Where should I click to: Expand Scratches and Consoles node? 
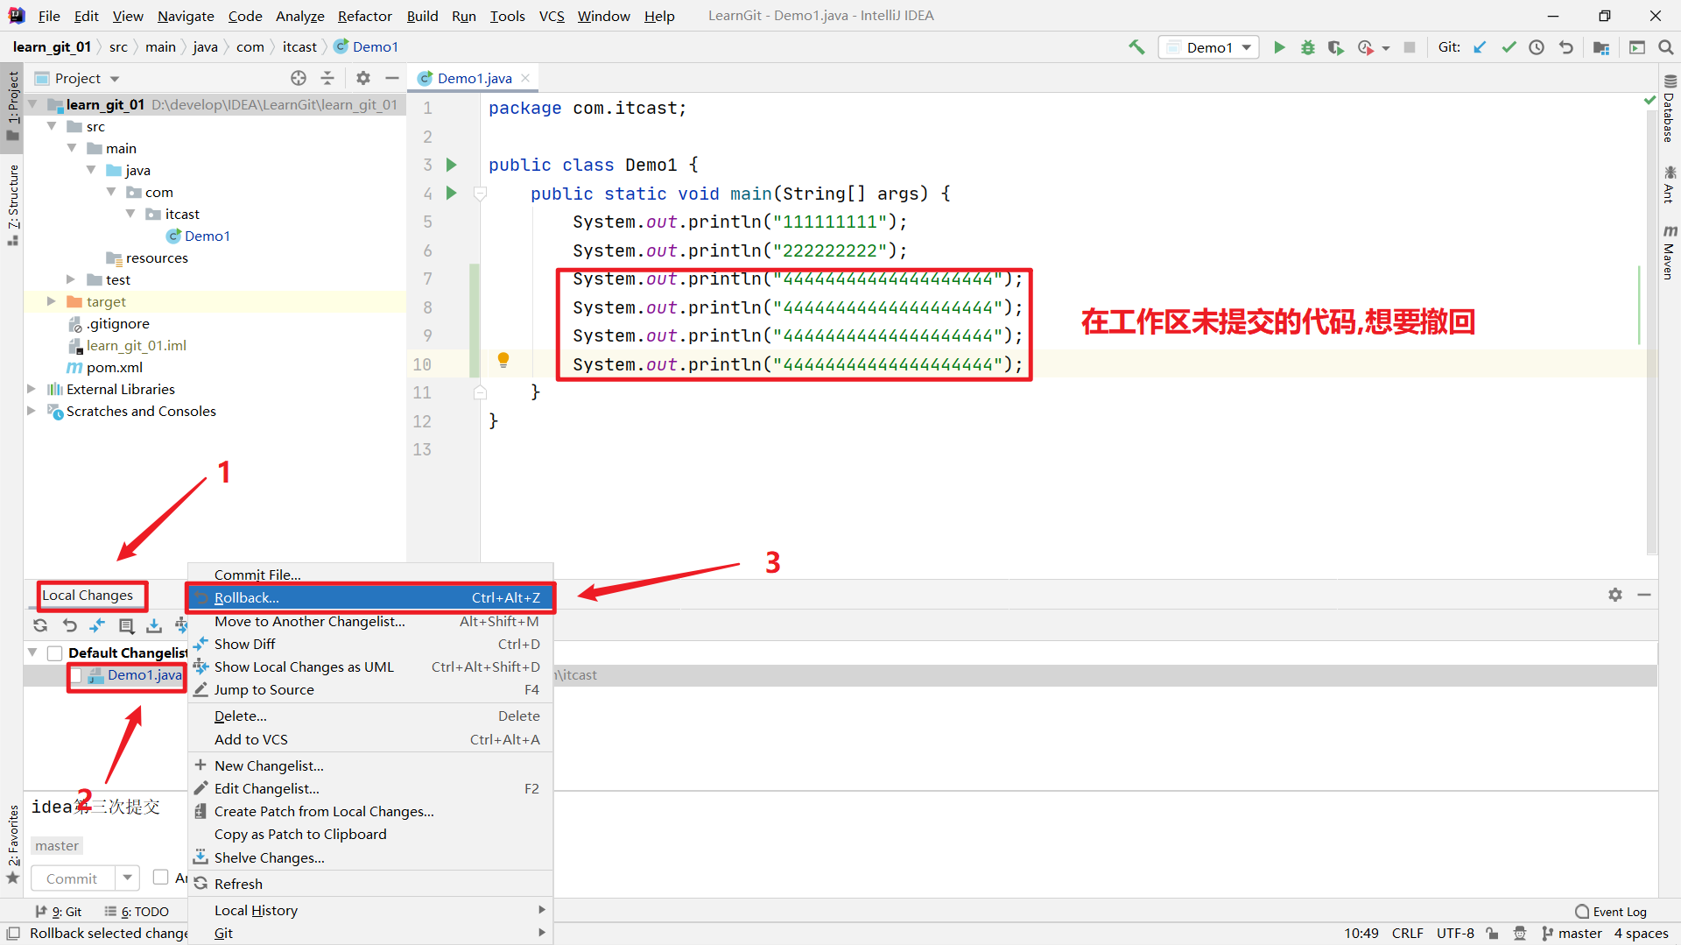click(x=32, y=411)
